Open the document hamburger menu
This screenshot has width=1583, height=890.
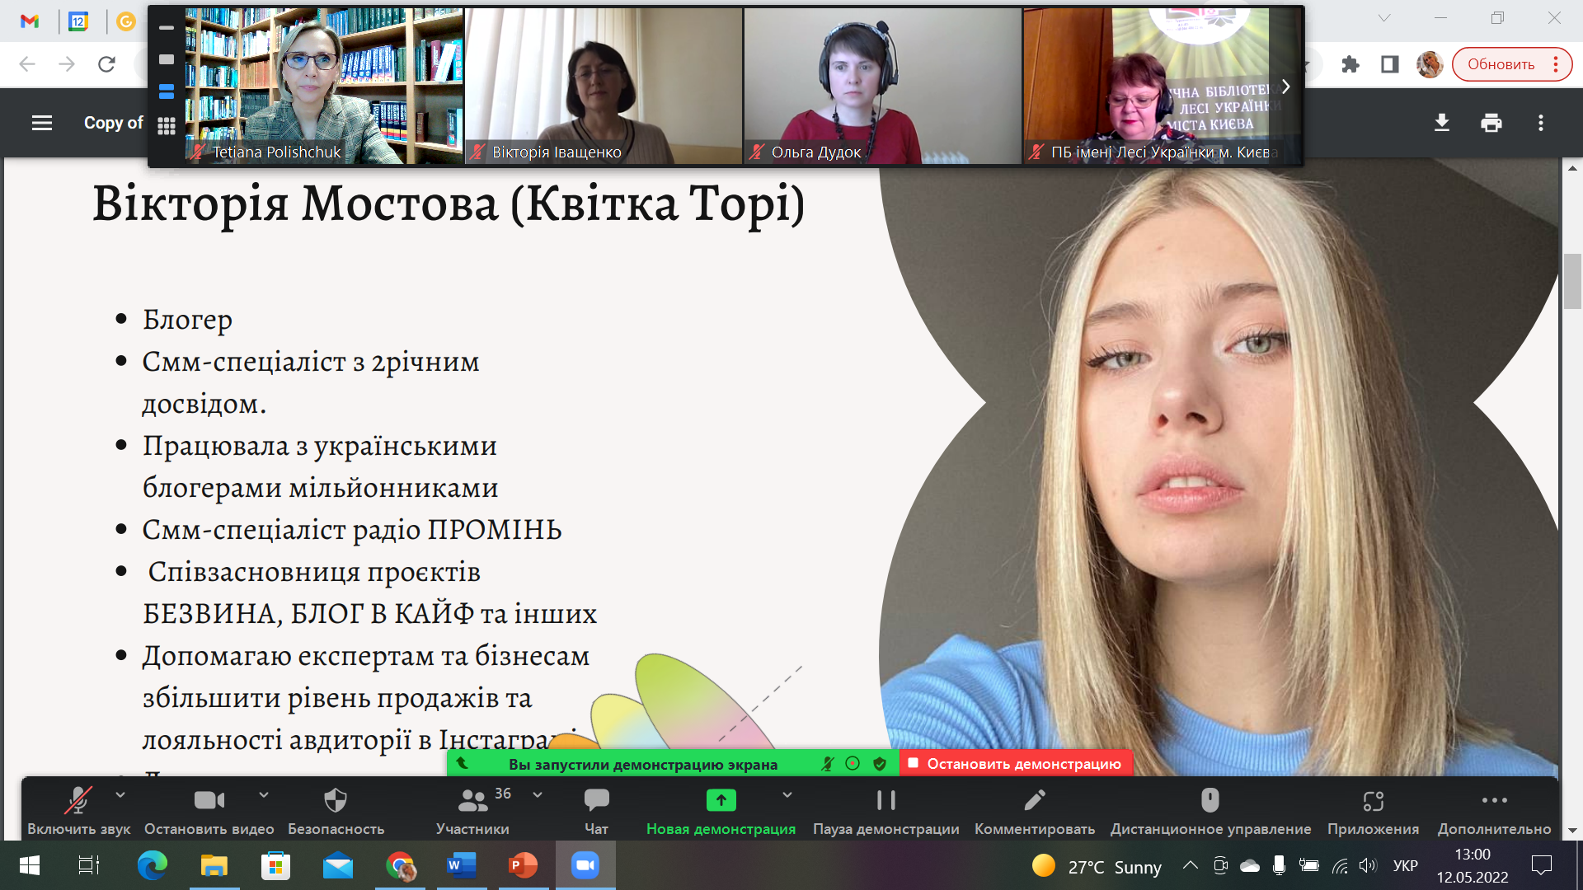pos(42,124)
